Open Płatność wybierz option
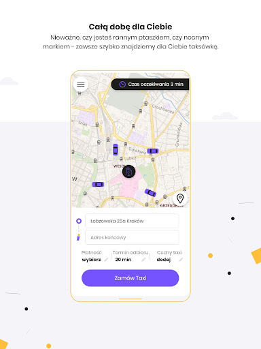This screenshot has width=261, height=349. click(92, 256)
